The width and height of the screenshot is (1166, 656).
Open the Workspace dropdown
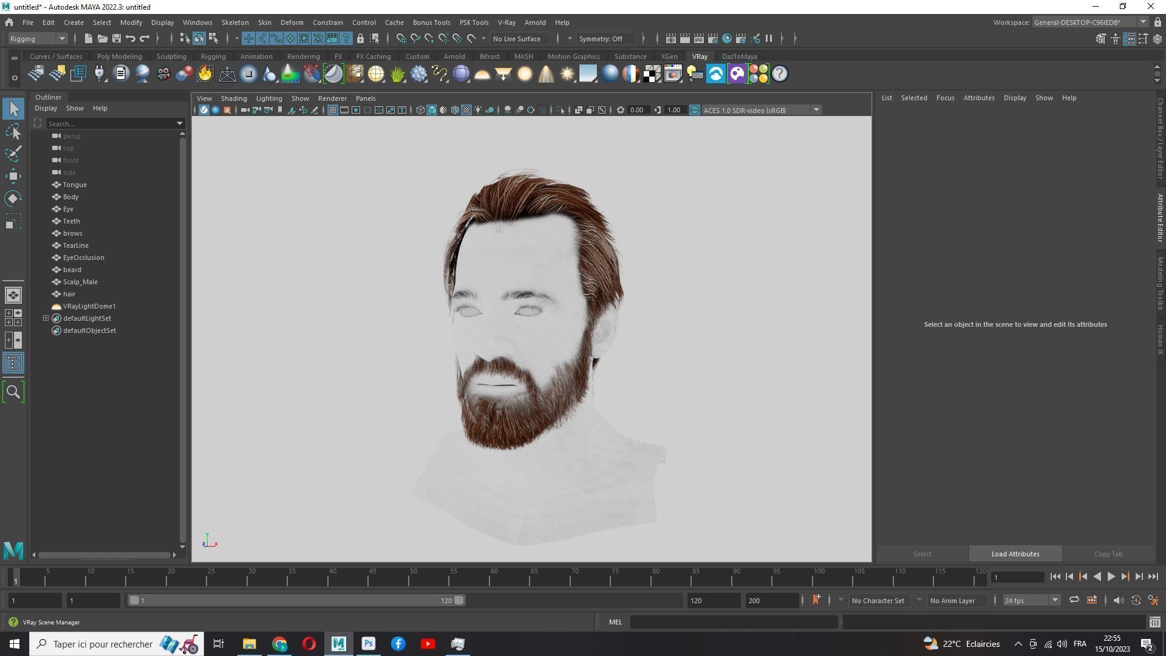[1090, 22]
